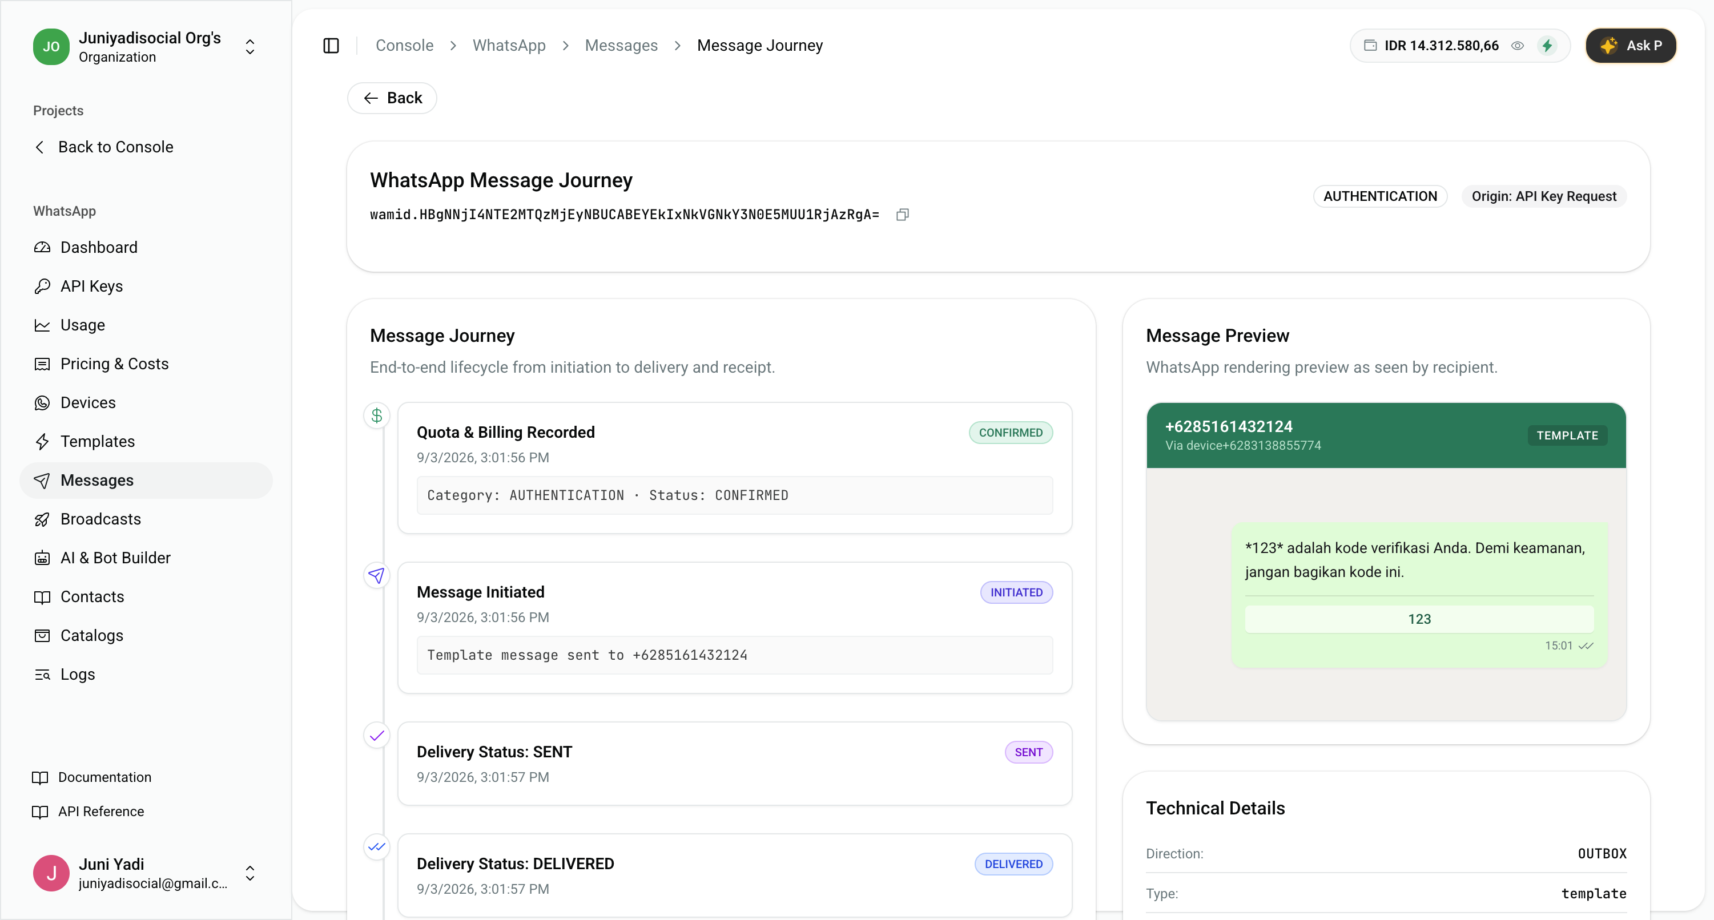
Task: Click the JO organization avatar
Action: (x=51, y=47)
